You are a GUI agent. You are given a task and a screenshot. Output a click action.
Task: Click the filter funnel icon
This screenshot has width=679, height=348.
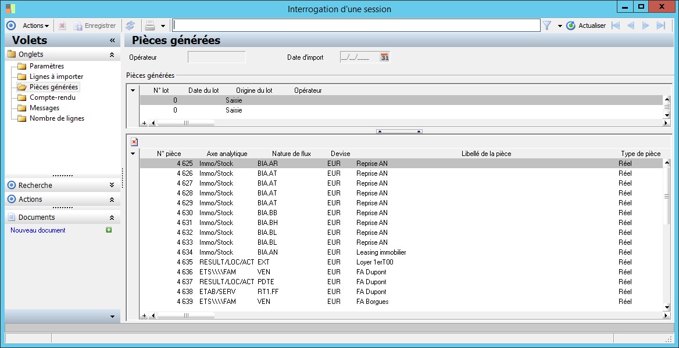(547, 26)
